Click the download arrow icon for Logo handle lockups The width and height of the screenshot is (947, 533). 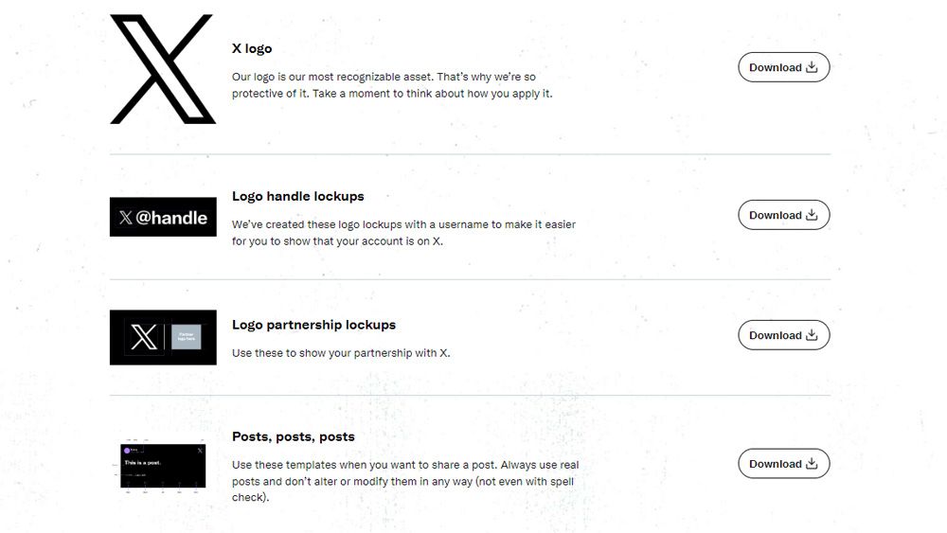tap(812, 215)
